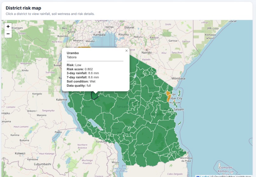Click the Comores Komori label
Viewport: 256px width, 177px height.
tap(226, 169)
